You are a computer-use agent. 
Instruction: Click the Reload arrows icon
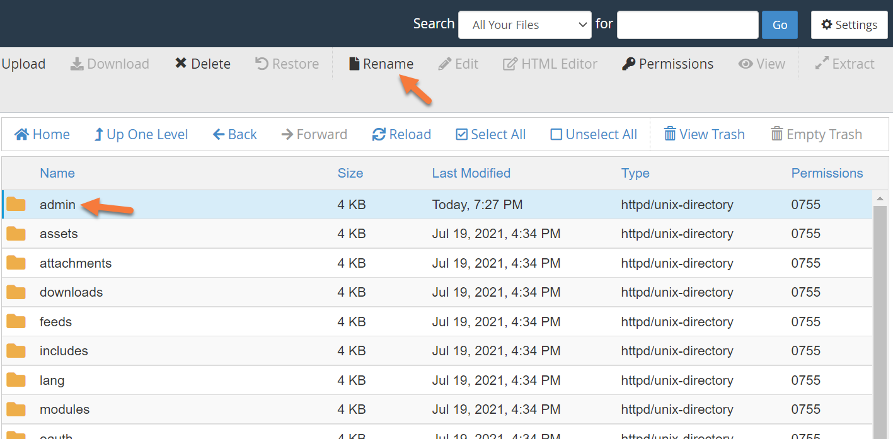tap(379, 134)
